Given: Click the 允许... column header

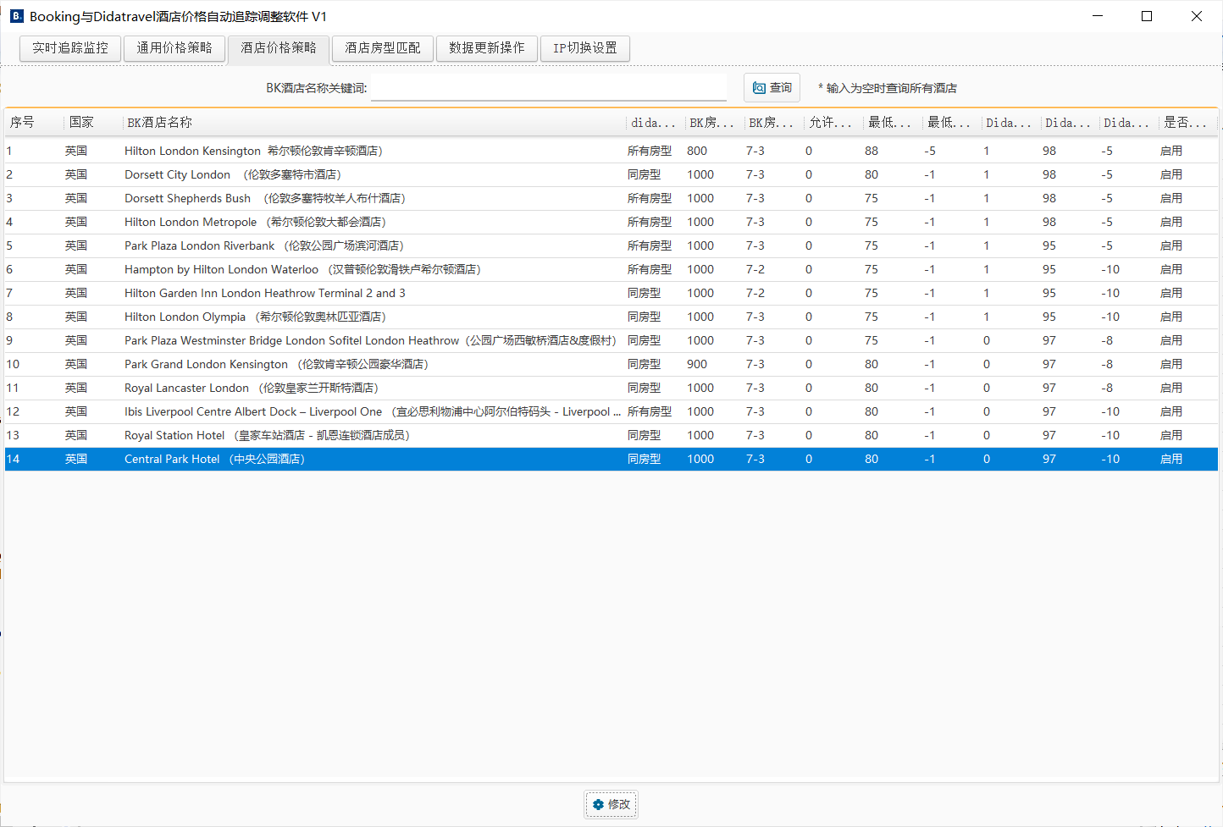Looking at the screenshot, I should pyautogui.click(x=833, y=123).
